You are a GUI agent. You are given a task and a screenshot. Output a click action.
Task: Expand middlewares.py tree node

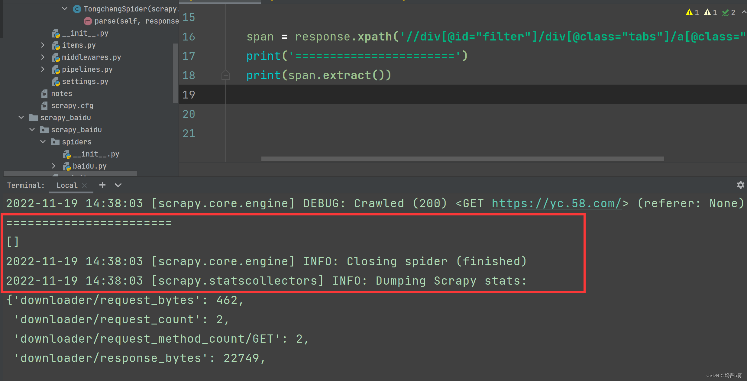point(43,57)
